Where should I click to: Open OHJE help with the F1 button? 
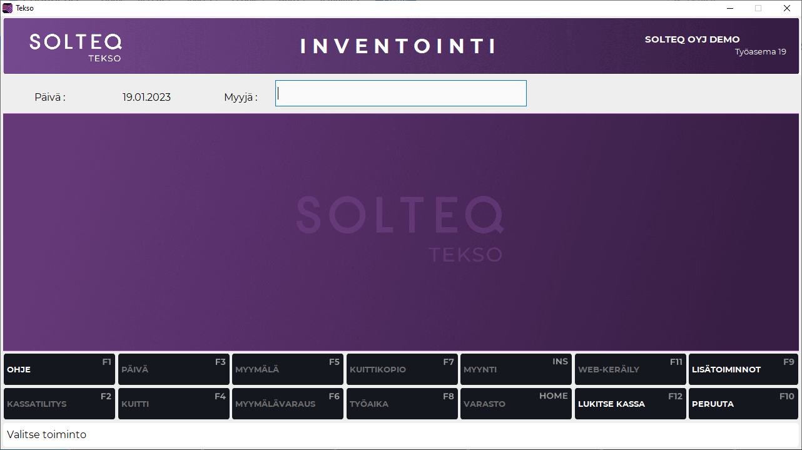tap(59, 369)
